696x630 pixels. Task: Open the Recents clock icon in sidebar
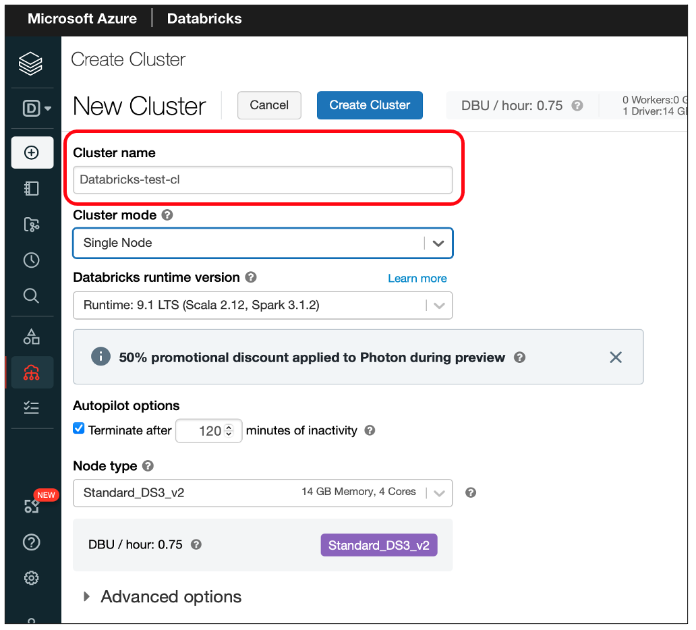(32, 260)
